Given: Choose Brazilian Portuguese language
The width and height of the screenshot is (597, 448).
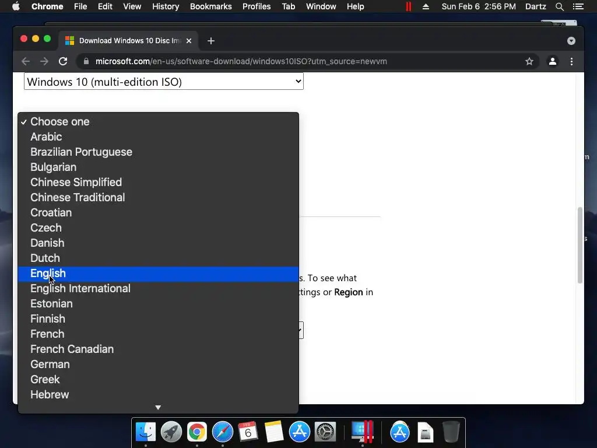Looking at the screenshot, I should click(158, 152).
